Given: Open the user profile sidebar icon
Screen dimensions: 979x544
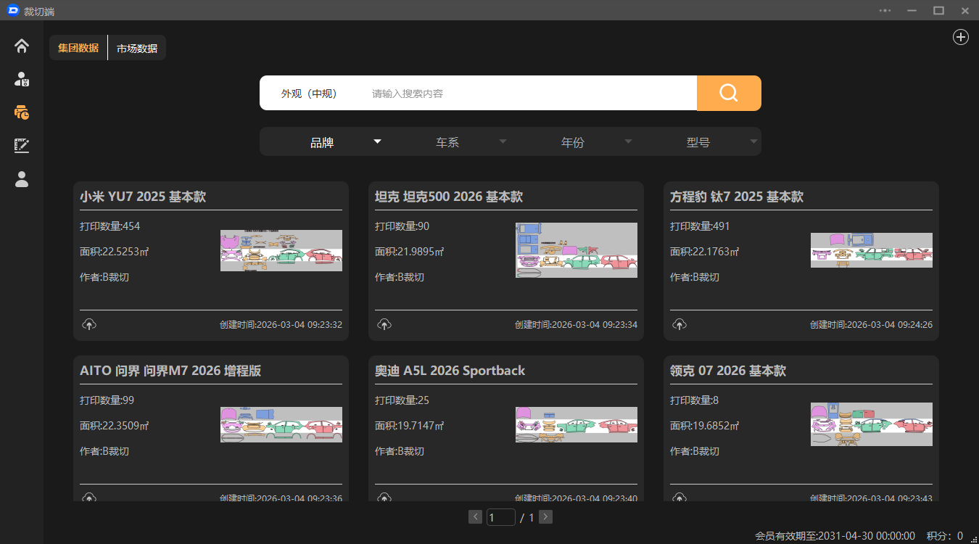Looking at the screenshot, I should 22,179.
